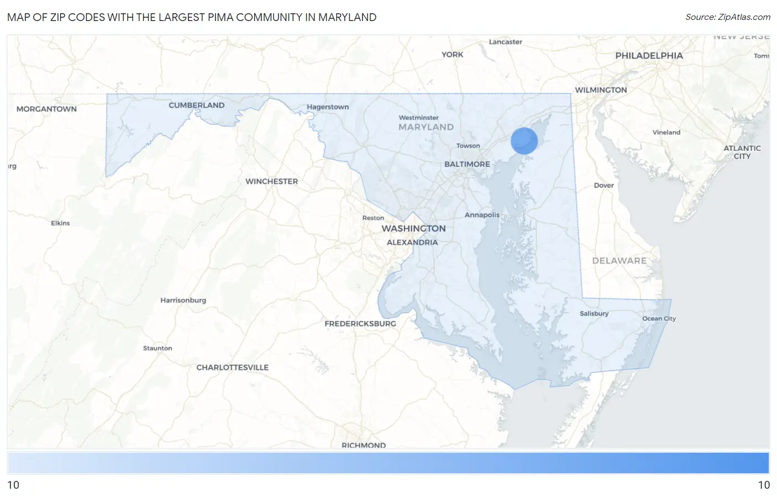777x497 pixels.
Task: Click the Salisbury label
Action: [x=594, y=313]
